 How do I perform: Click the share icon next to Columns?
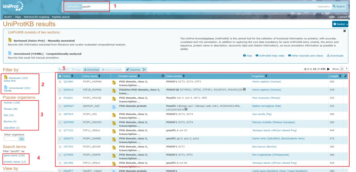pos(144,69)
